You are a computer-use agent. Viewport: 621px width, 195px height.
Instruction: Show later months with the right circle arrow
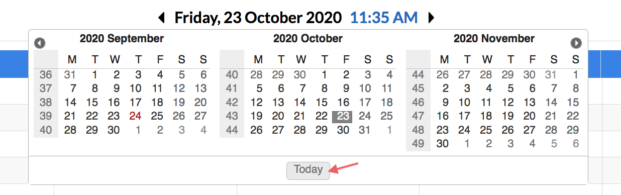576,43
